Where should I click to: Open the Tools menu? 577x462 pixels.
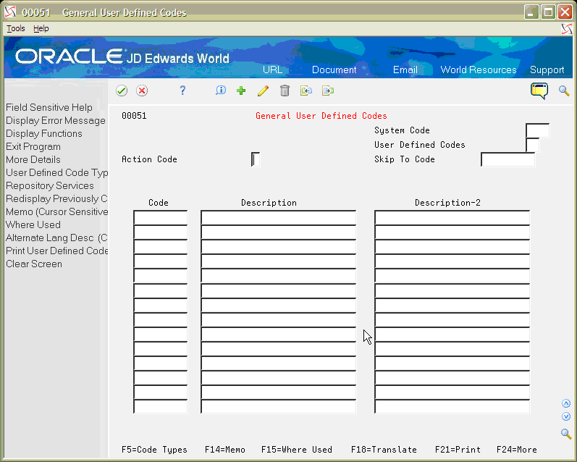click(x=16, y=28)
